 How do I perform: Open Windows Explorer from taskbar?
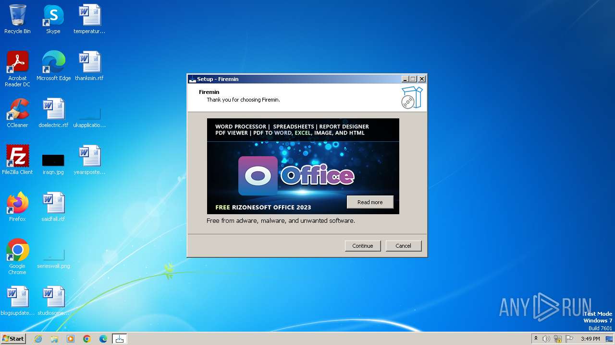pos(54,339)
